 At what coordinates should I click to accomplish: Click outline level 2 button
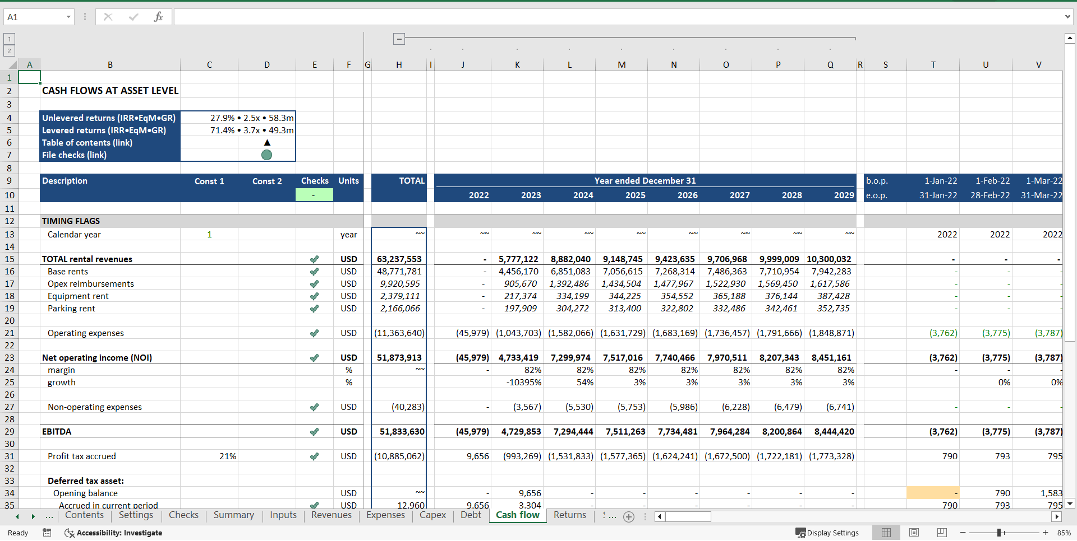pyautogui.click(x=9, y=51)
